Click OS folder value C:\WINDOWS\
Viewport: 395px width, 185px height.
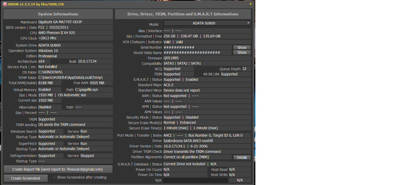75,72
